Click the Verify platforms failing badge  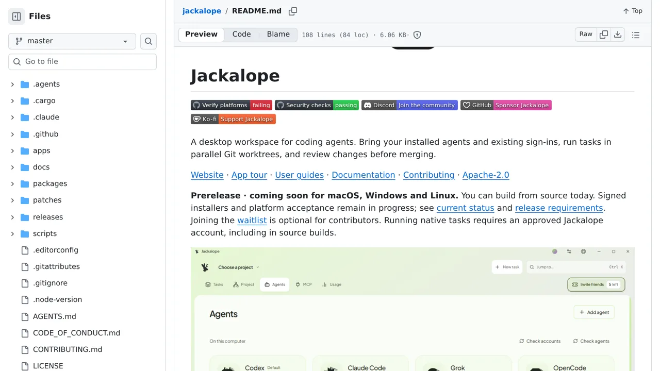pyautogui.click(x=232, y=105)
